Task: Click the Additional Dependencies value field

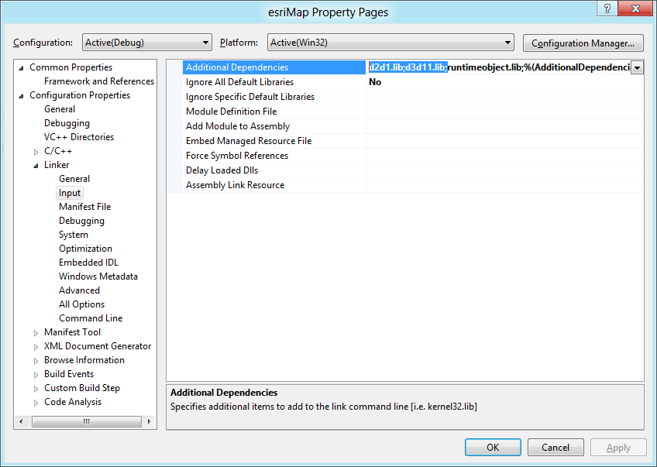Action: click(499, 67)
